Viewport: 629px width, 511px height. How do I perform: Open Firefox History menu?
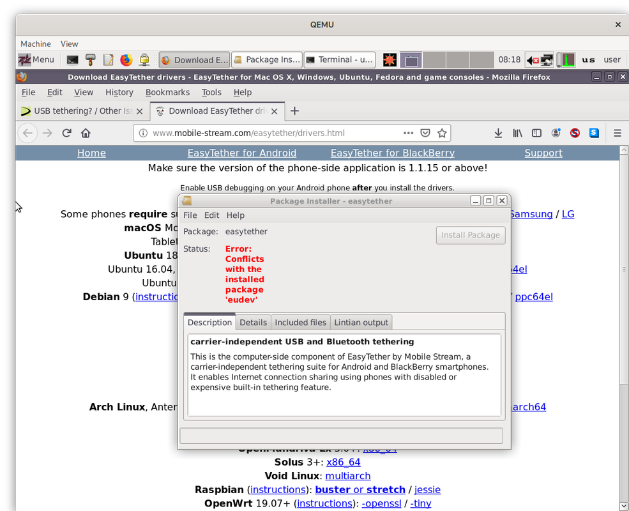click(119, 92)
